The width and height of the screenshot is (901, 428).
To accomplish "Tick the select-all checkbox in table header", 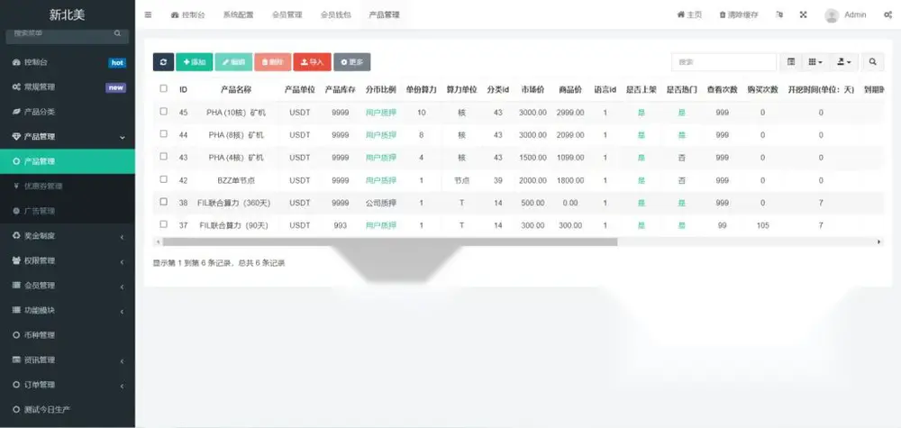I will click(164, 88).
